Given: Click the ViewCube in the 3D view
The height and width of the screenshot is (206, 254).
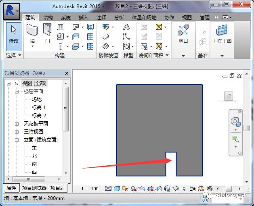Looking at the screenshot, I should coord(229,96).
